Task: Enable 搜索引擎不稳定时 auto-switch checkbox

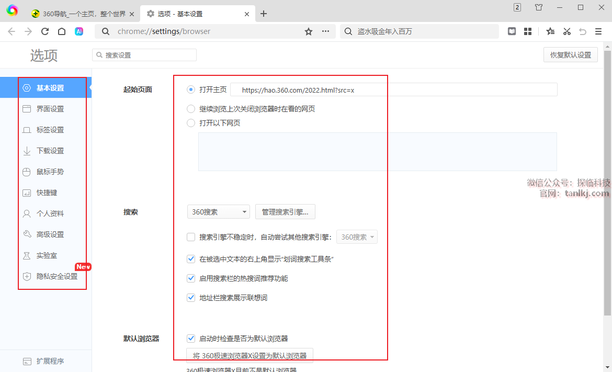Action: pyautogui.click(x=191, y=237)
